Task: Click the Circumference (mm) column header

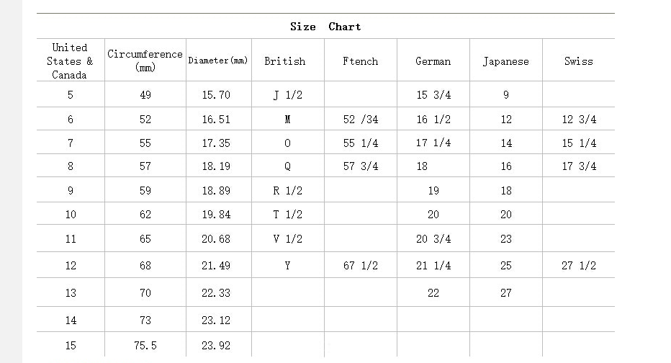Action: (145, 60)
